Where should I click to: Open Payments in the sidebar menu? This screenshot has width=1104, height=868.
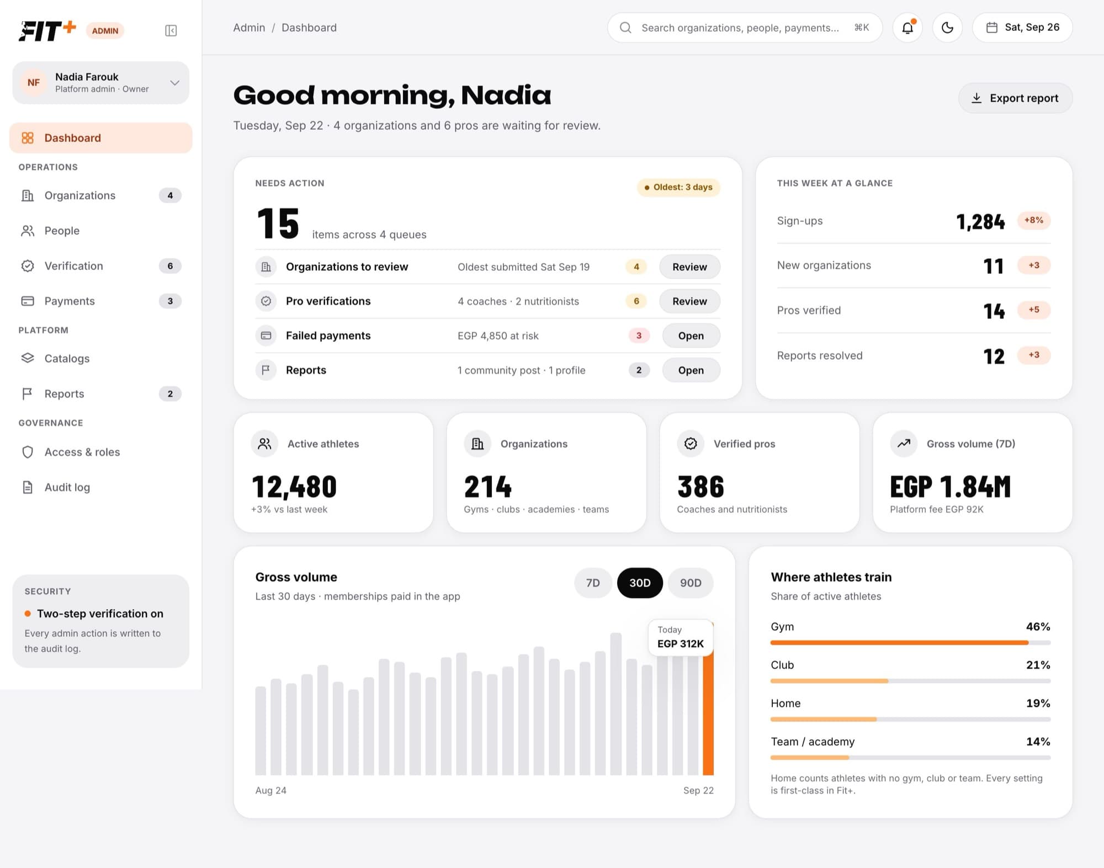coord(101,301)
